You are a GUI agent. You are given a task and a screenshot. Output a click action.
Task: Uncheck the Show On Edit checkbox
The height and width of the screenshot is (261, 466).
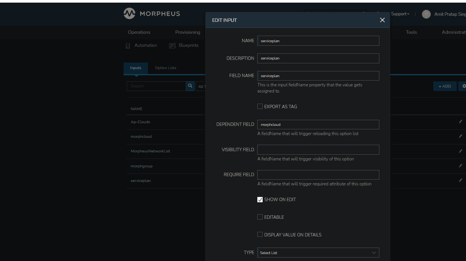(260, 200)
